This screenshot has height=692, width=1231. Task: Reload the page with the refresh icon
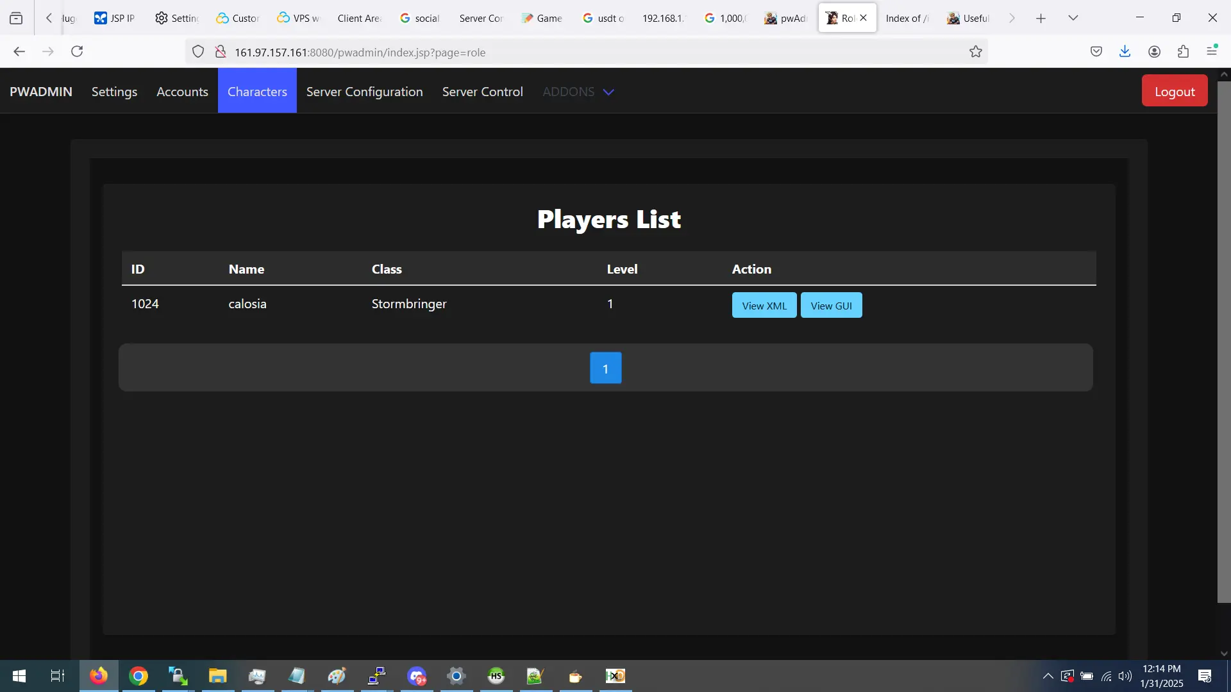77,52
